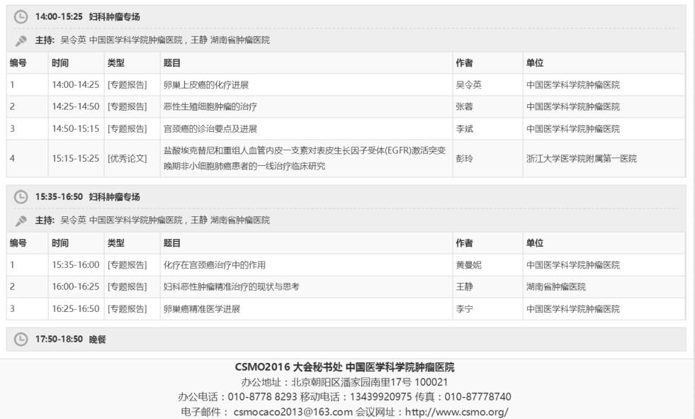The width and height of the screenshot is (695, 419).
Task: Select author 李宁
Action: click(465, 309)
